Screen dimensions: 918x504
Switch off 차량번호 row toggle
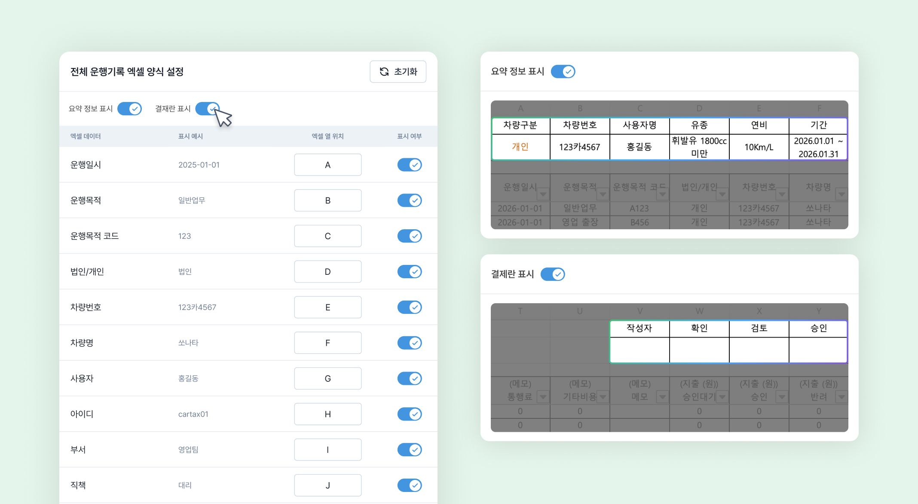[409, 307]
